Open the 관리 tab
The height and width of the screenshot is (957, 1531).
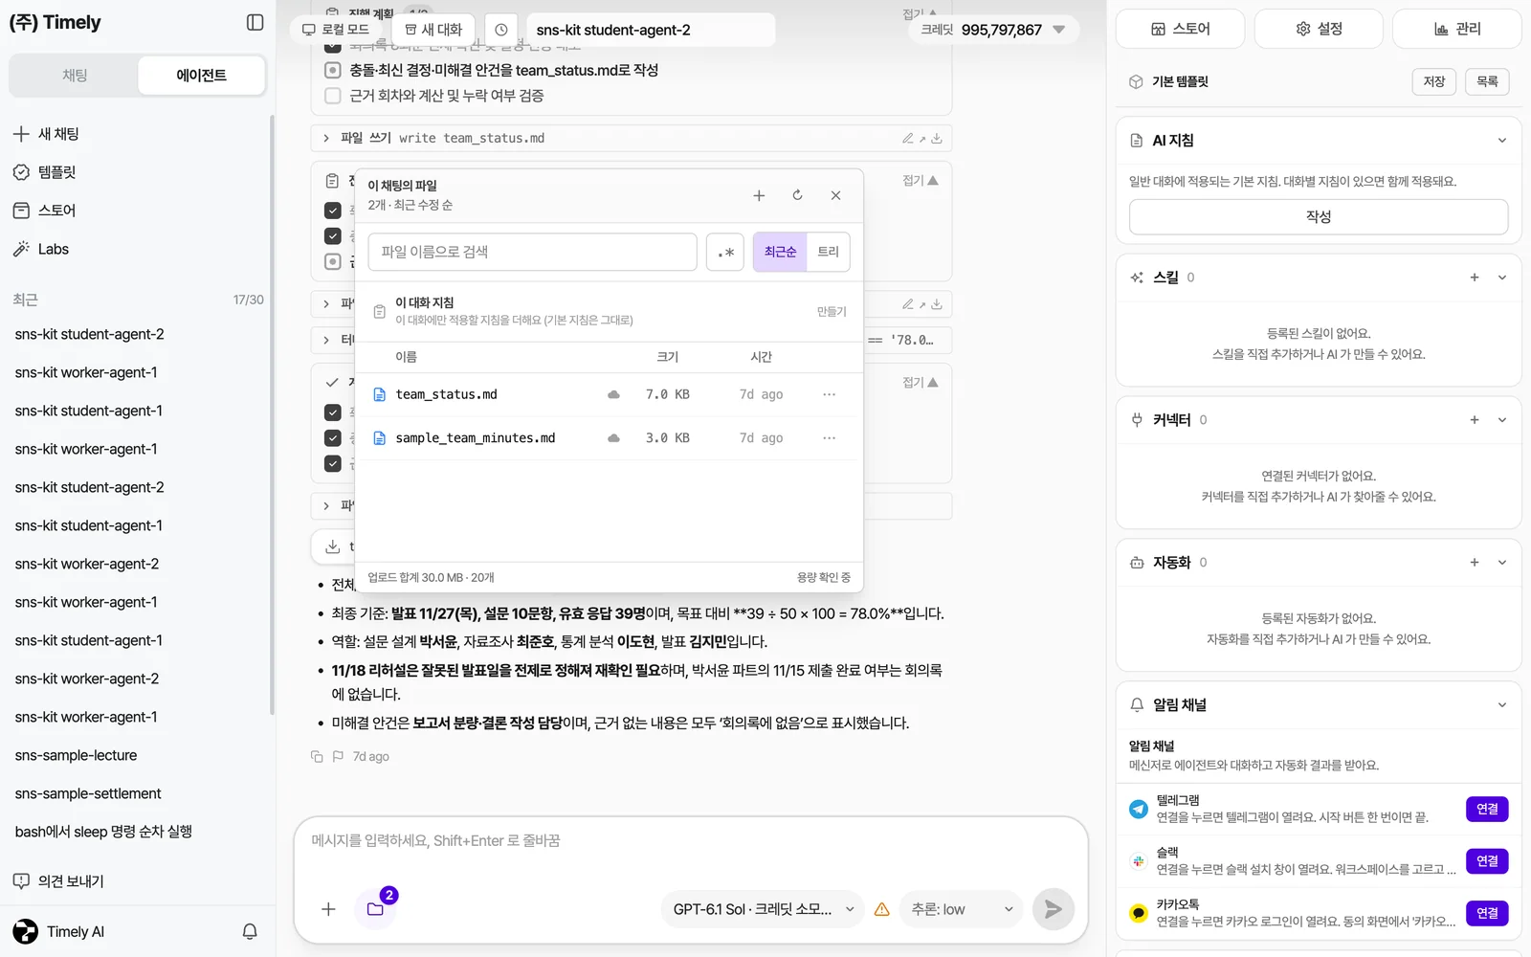tap(1457, 29)
